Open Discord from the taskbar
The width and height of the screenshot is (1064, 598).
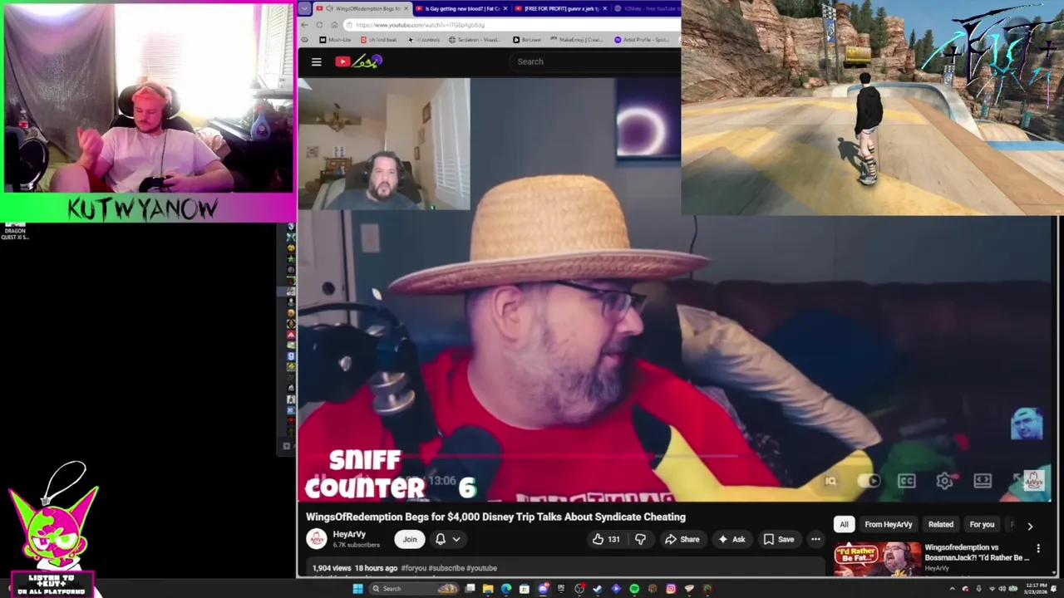pyautogui.click(x=543, y=589)
